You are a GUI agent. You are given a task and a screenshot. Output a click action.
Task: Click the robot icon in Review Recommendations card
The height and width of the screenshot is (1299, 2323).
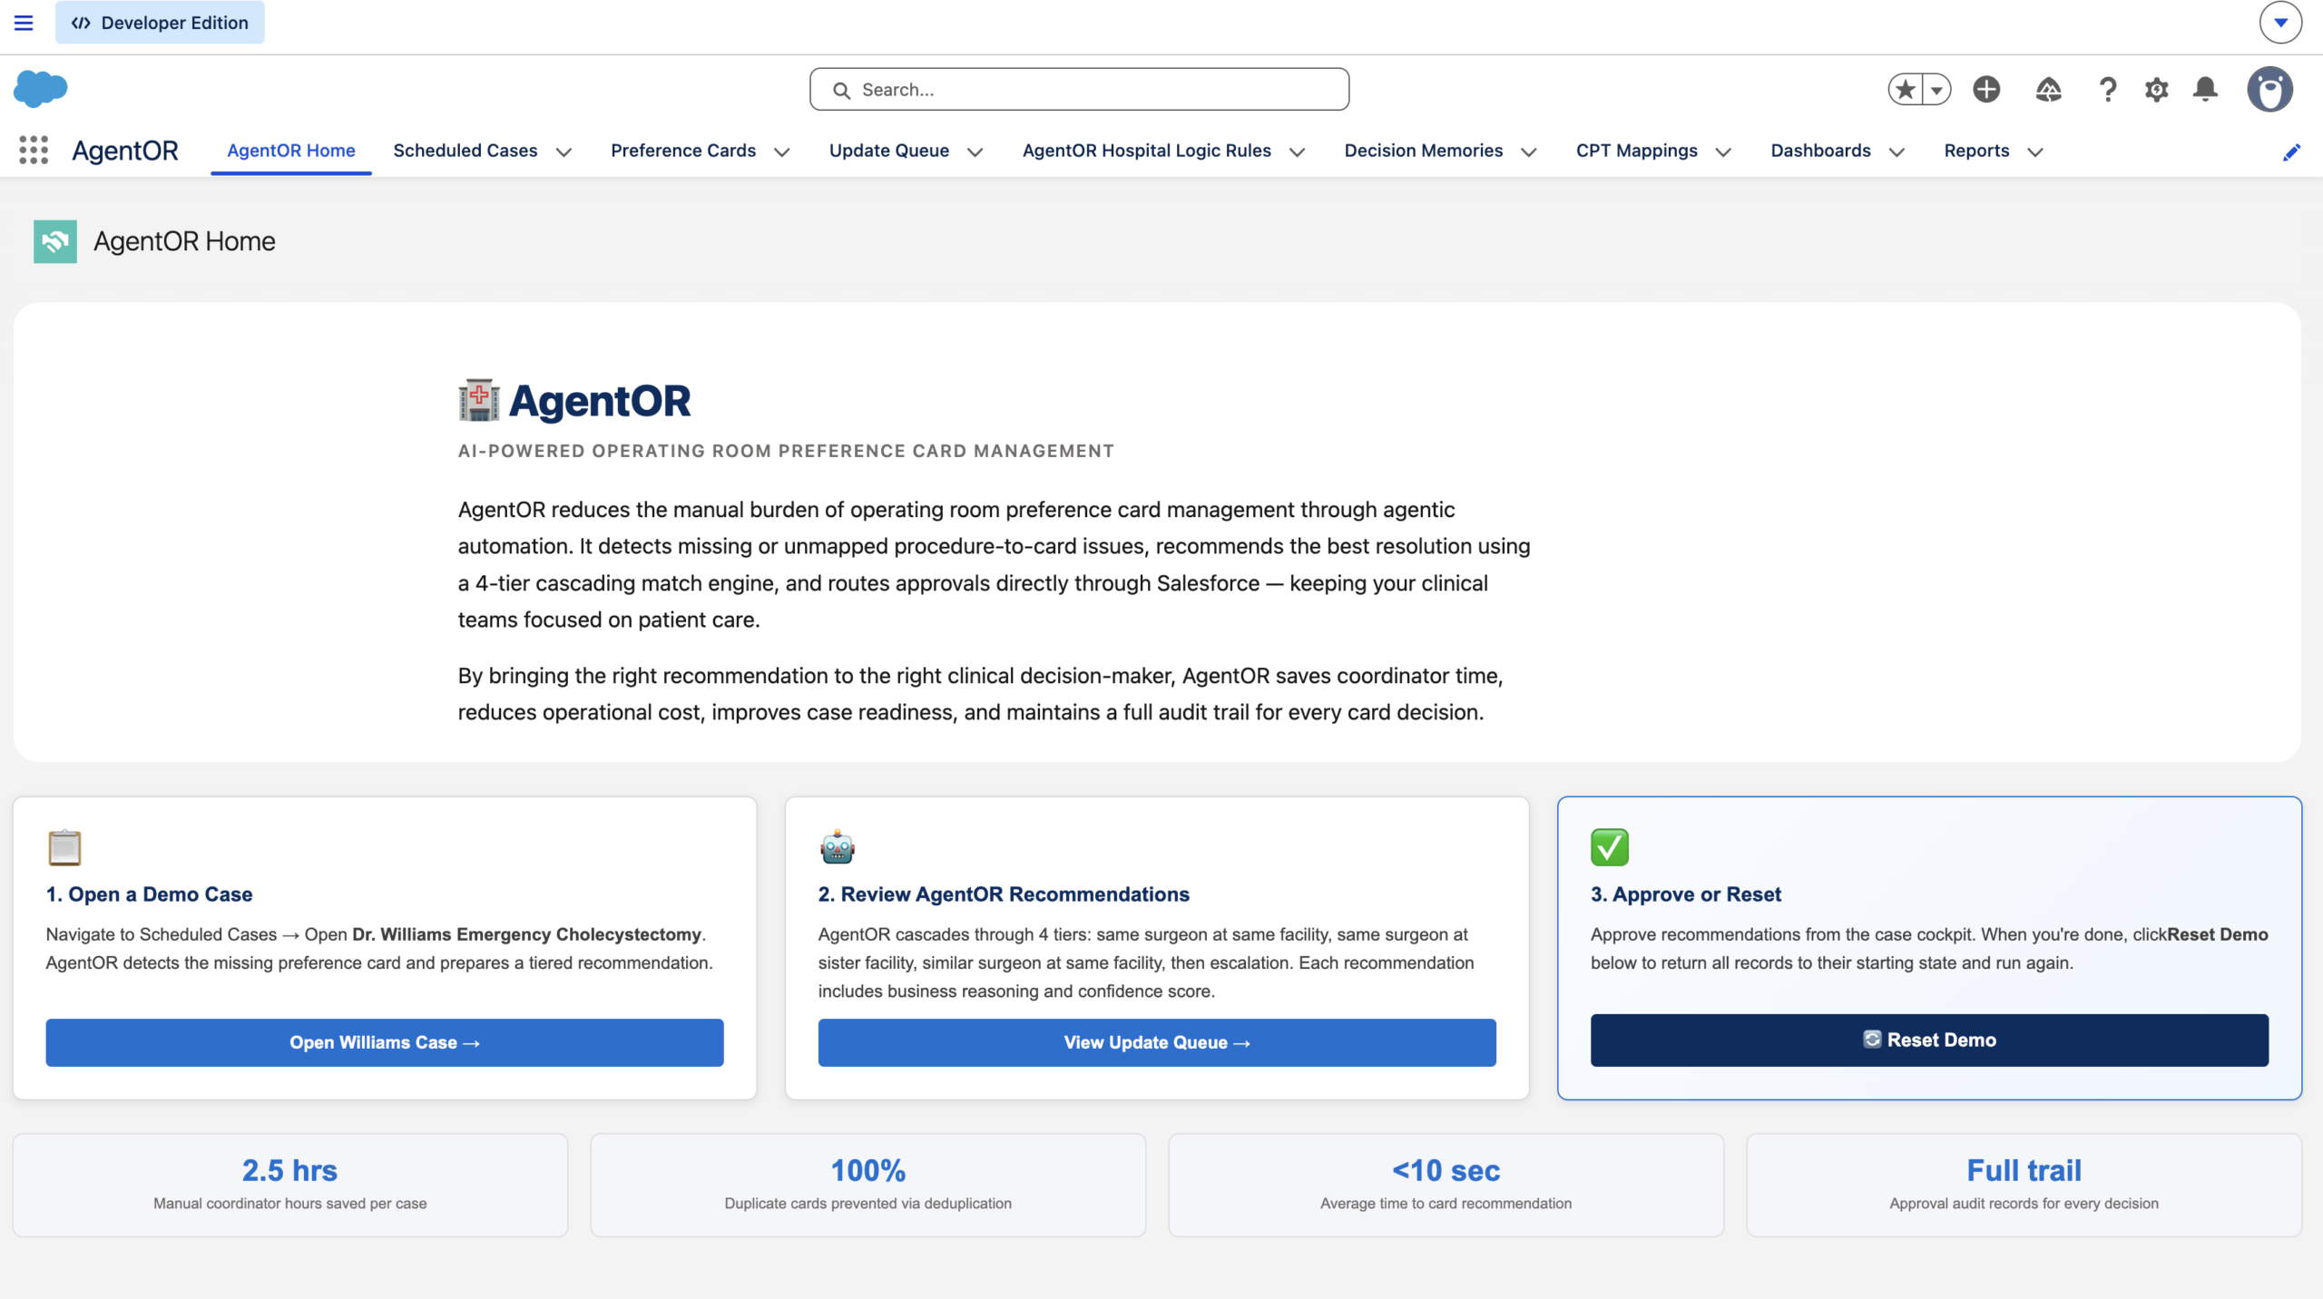(837, 847)
